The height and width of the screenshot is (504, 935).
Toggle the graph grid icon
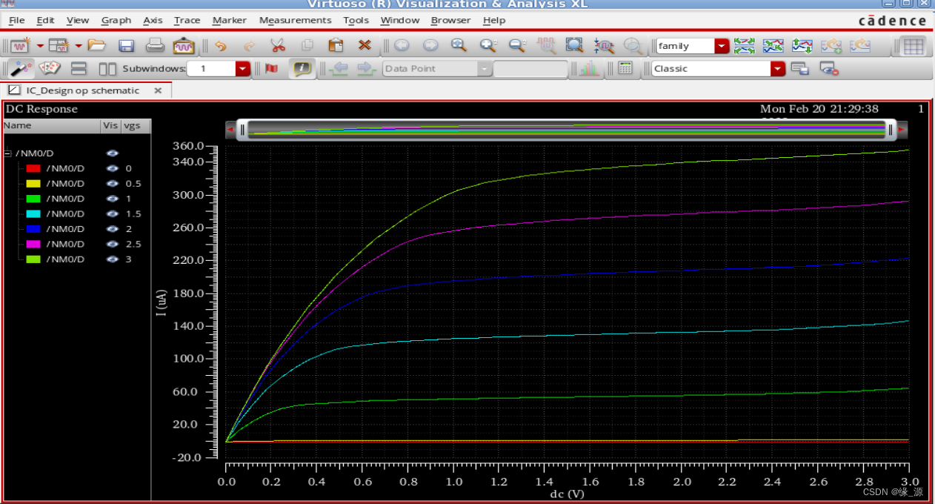[914, 46]
